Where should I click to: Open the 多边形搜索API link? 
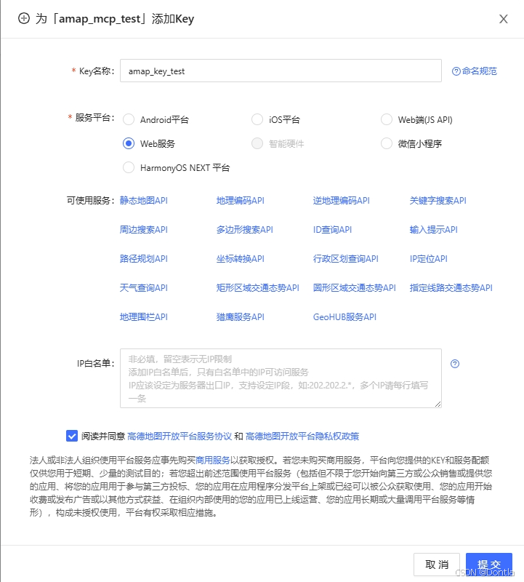245,230
